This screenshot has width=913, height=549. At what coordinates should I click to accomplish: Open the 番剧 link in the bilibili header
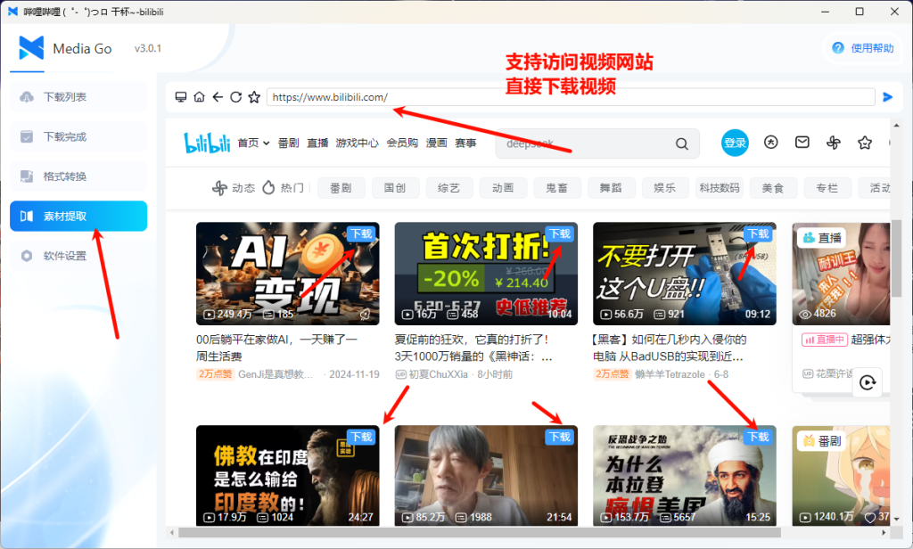pyautogui.click(x=288, y=143)
